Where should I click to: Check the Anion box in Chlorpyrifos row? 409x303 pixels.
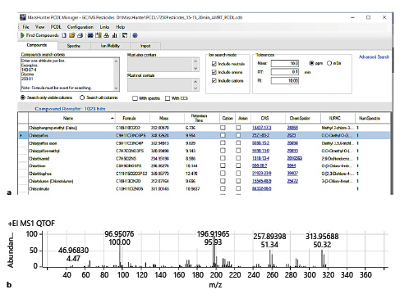tap(238, 135)
